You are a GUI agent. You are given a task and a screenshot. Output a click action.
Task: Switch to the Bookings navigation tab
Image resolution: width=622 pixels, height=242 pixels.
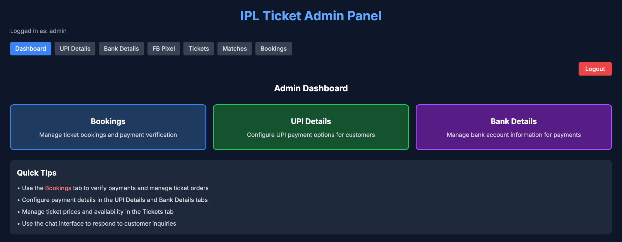274,49
